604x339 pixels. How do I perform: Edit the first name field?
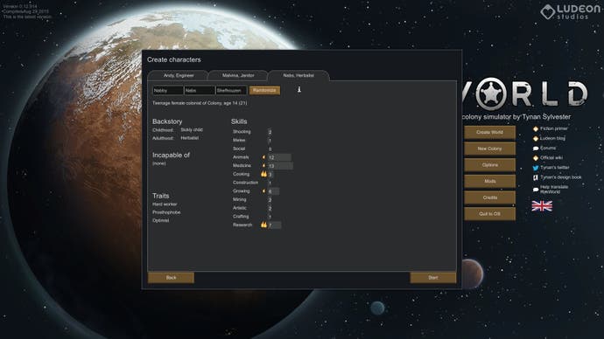(168, 90)
